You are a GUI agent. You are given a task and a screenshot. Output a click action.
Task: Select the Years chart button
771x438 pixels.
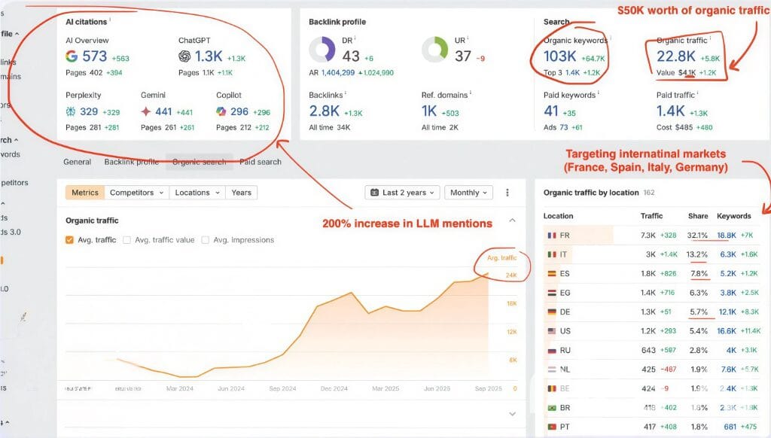[241, 193]
